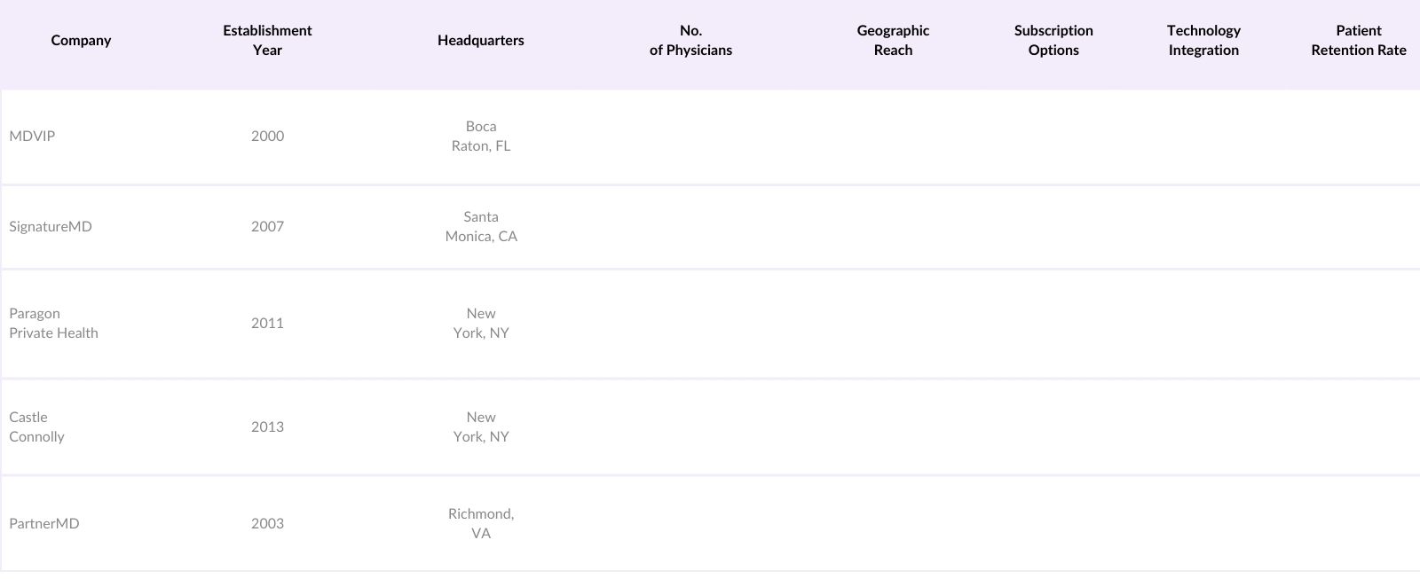Select the Patient Retention Rate header
Screen dimensions: 1420x579
pyautogui.click(x=1358, y=41)
